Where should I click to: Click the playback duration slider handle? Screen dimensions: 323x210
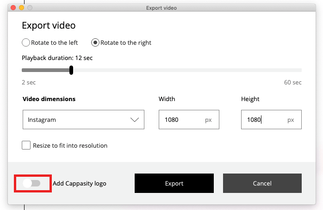tap(71, 70)
